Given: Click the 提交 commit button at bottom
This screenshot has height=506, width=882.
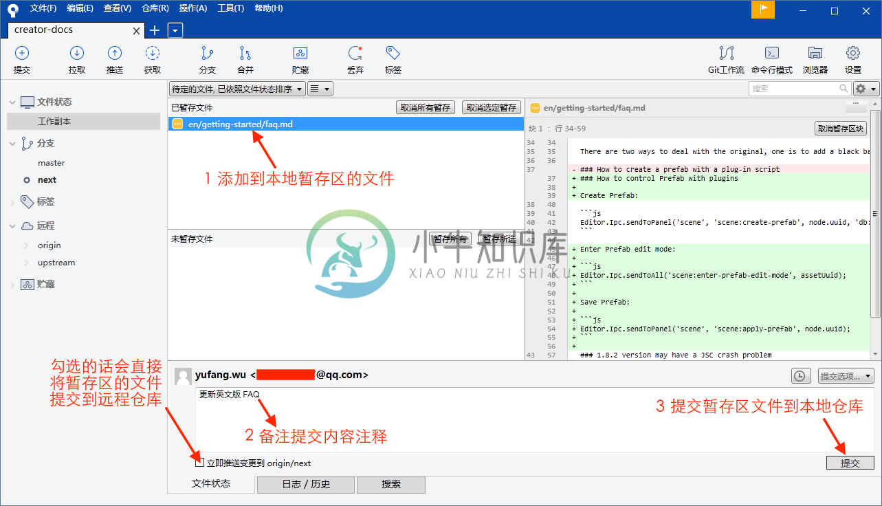Looking at the screenshot, I should (850, 463).
